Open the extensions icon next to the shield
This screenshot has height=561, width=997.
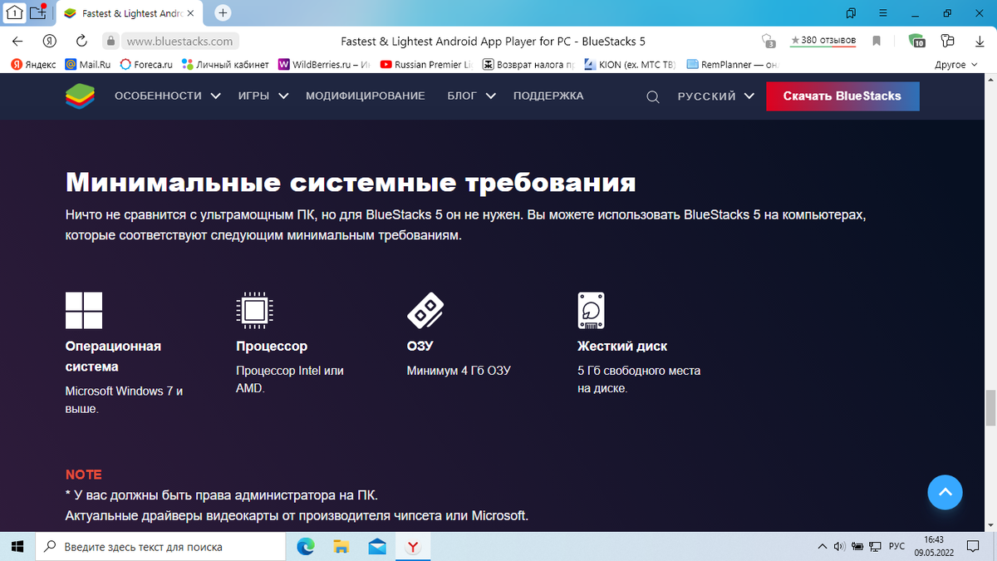[x=947, y=41]
